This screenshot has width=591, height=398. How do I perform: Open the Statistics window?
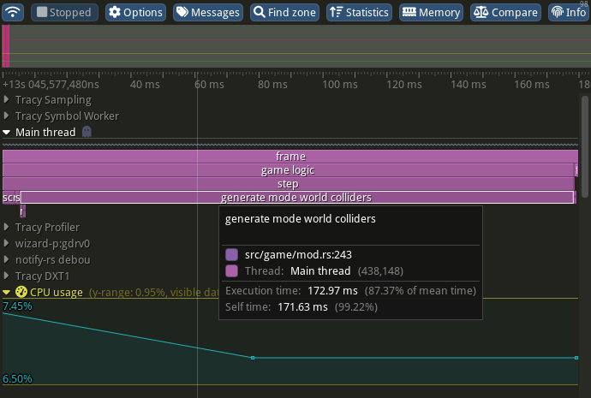[x=359, y=12]
